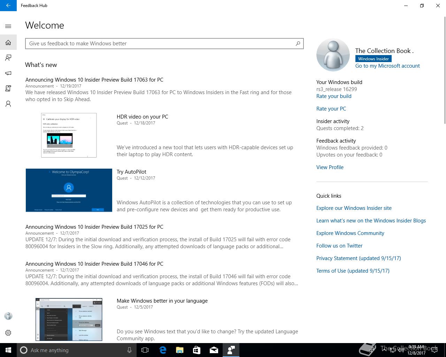Viewport: 446px width, 357px height.
Task: Click the Cortana microphone icon
Action: (129, 350)
